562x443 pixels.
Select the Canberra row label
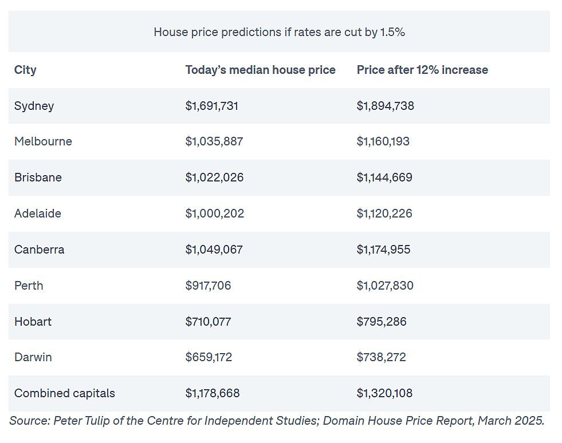pyautogui.click(x=40, y=250)
